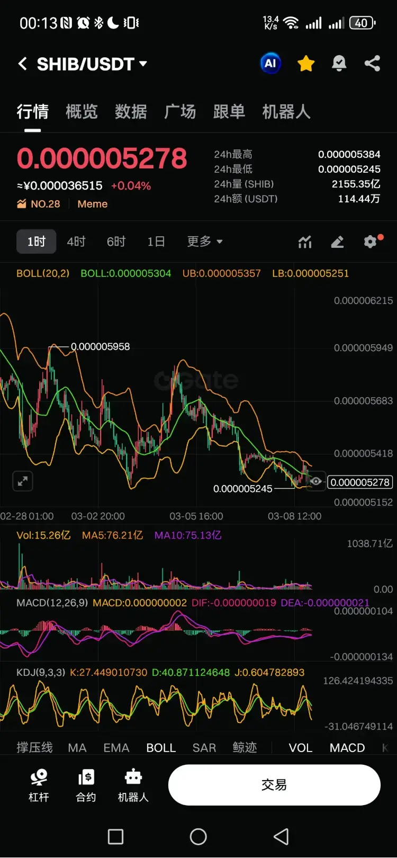Toggle the eye icon beside current price
This screenshot has height=858, width=397.
pyautogui.click(x=315, y=481)
